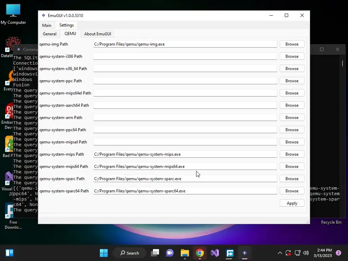Open the General settings sub-tab
This screenshot has height=261, width=348.
point(50,34)
